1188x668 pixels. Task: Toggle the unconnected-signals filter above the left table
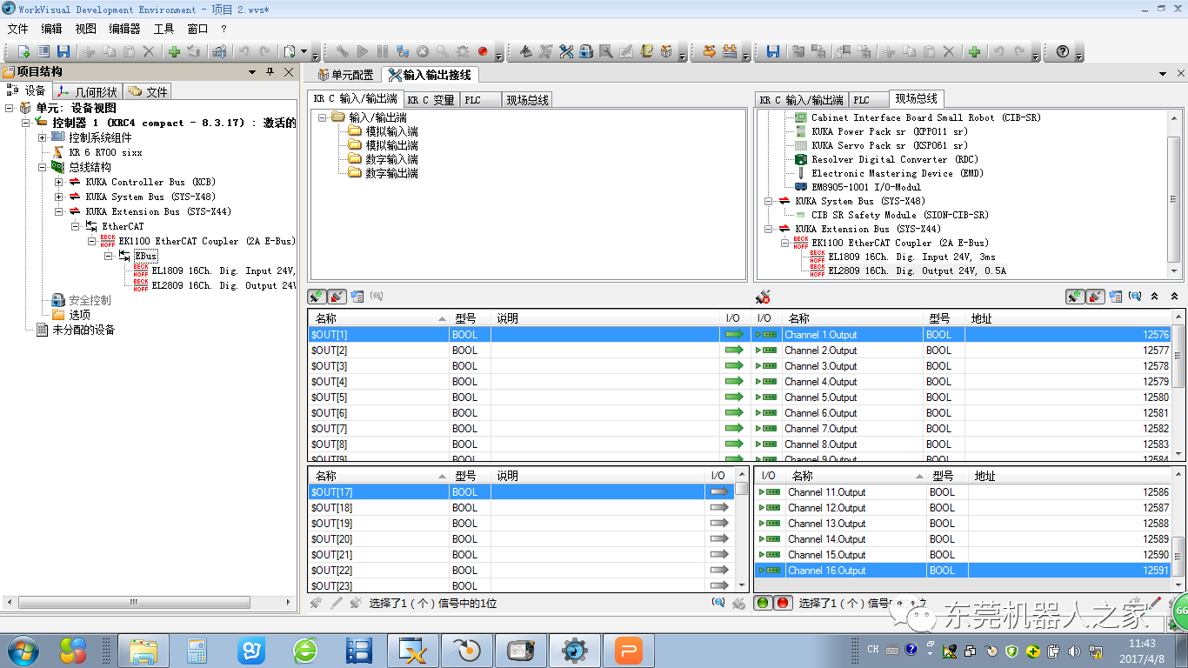[x=337, y=297]
